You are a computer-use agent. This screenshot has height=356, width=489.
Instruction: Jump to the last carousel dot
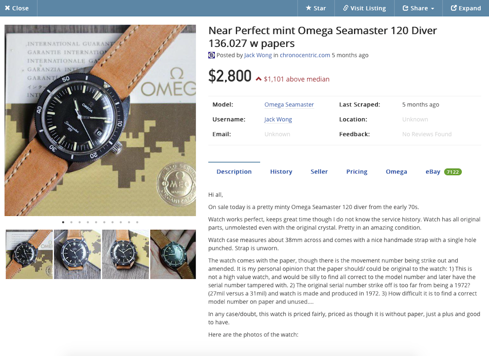pos(137,222)
